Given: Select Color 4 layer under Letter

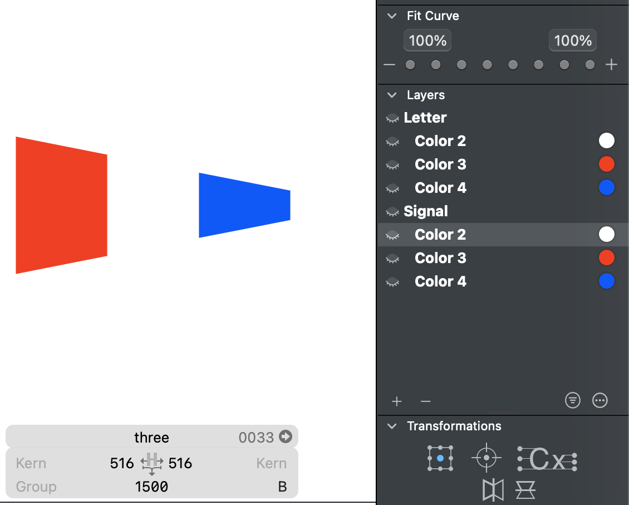Looking at the screenshot, I should point(440,188).
